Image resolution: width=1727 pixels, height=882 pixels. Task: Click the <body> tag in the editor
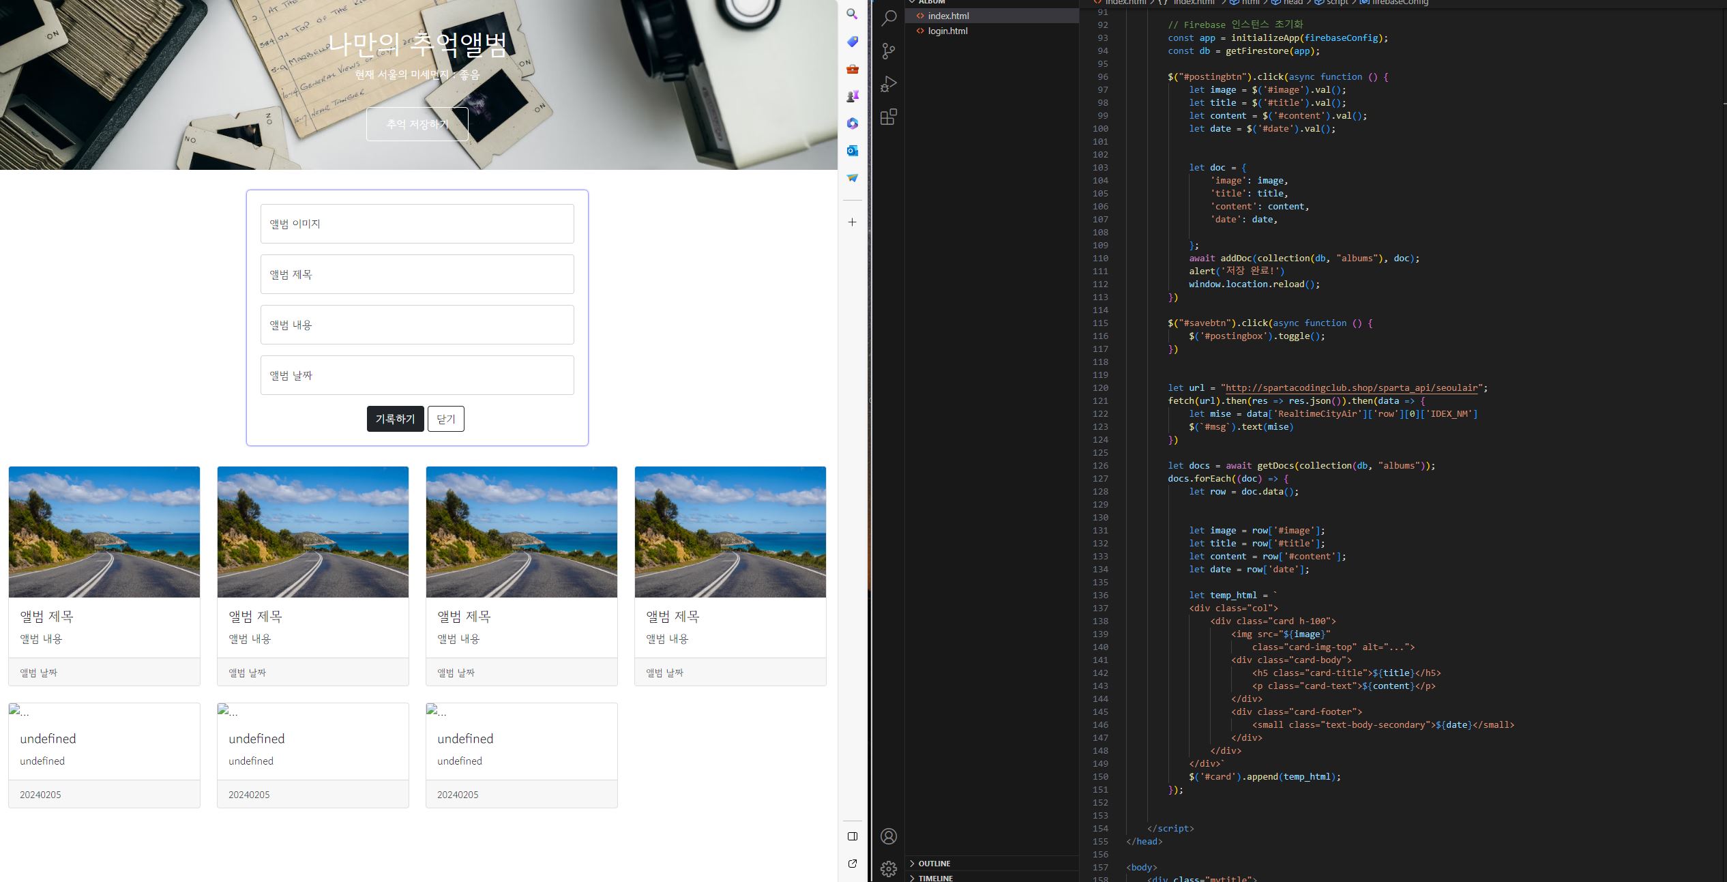point(1142,868)
